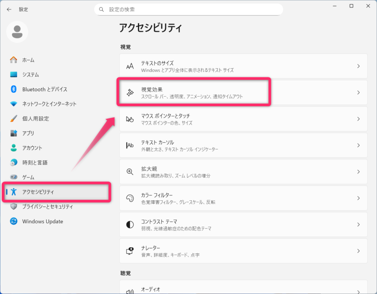377x294 pixels.
Task: Click the back arrow at top left
Action: click(9, 9)
